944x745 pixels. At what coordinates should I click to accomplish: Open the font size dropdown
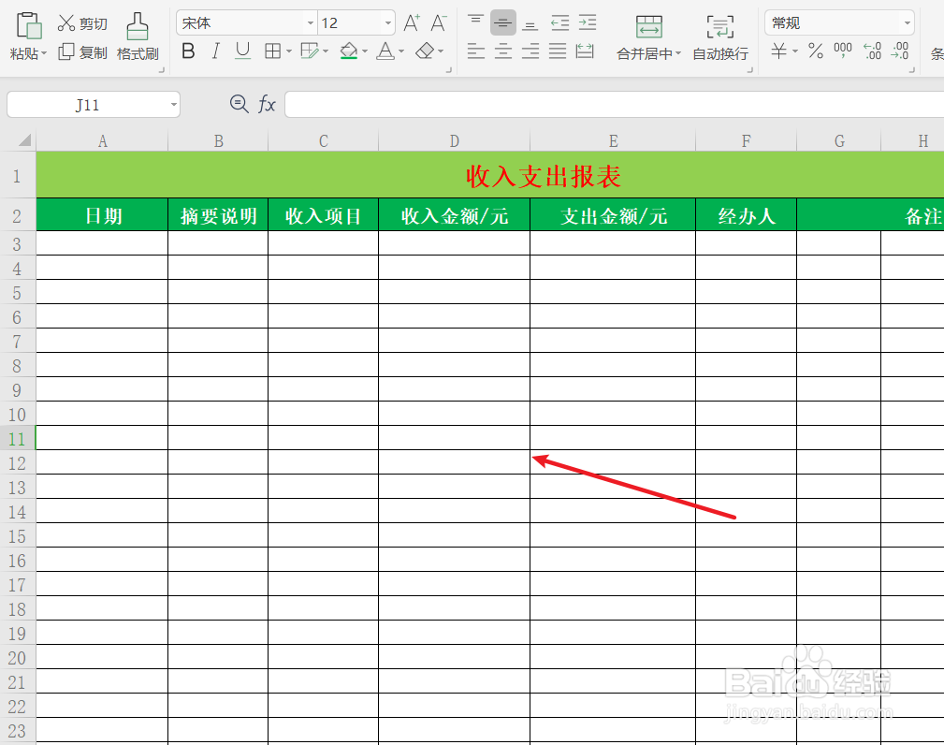pos(386,22)
